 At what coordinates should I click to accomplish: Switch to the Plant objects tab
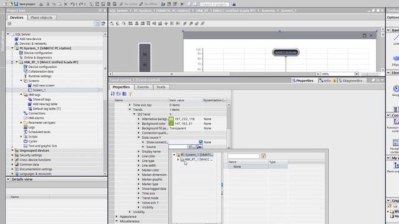tap(41, 17)
